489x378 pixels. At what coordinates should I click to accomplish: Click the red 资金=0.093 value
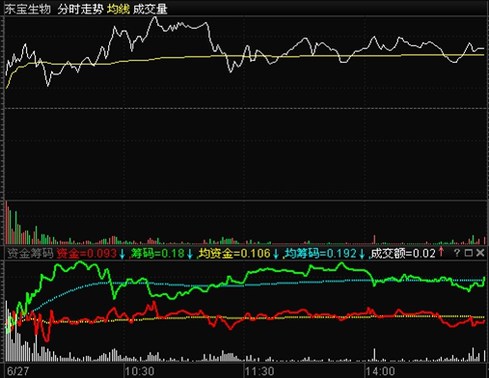[87, 254]
